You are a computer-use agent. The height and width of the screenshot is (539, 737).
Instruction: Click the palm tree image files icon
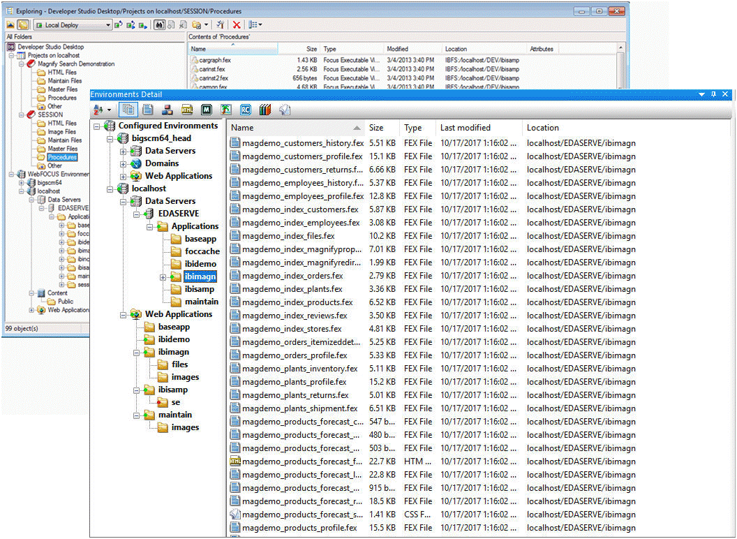click(x=226, y=110)
